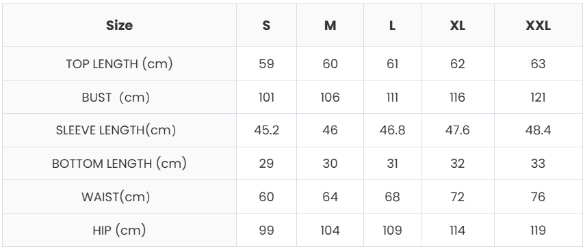Click the top length value 60 for M
The height and width of the screenshot is (249, 585).
[330, 64]
